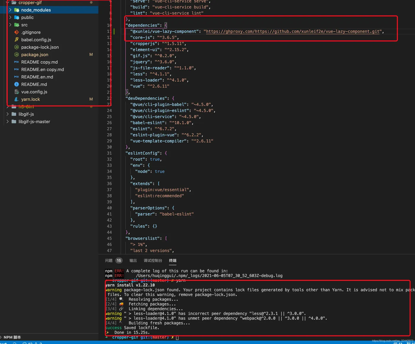Click the libgif-js folder icon
The width and height of the screenshot is (415, 344).
tap(14, 114)
